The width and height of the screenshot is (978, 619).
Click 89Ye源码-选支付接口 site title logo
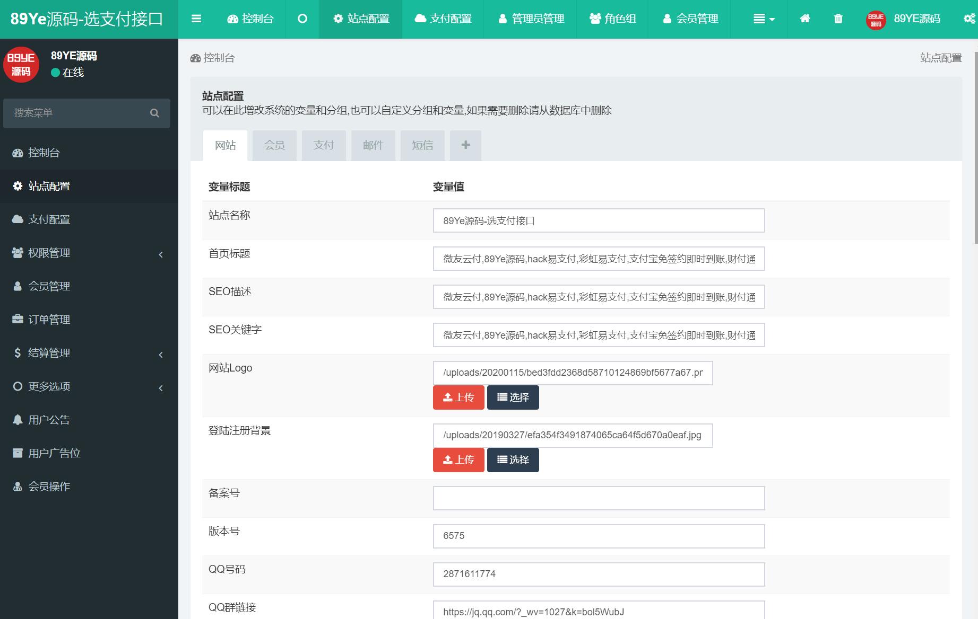pos(87,19)
